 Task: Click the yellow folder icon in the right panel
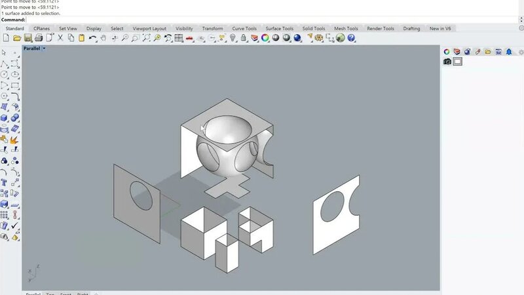(x=488, y=52)
